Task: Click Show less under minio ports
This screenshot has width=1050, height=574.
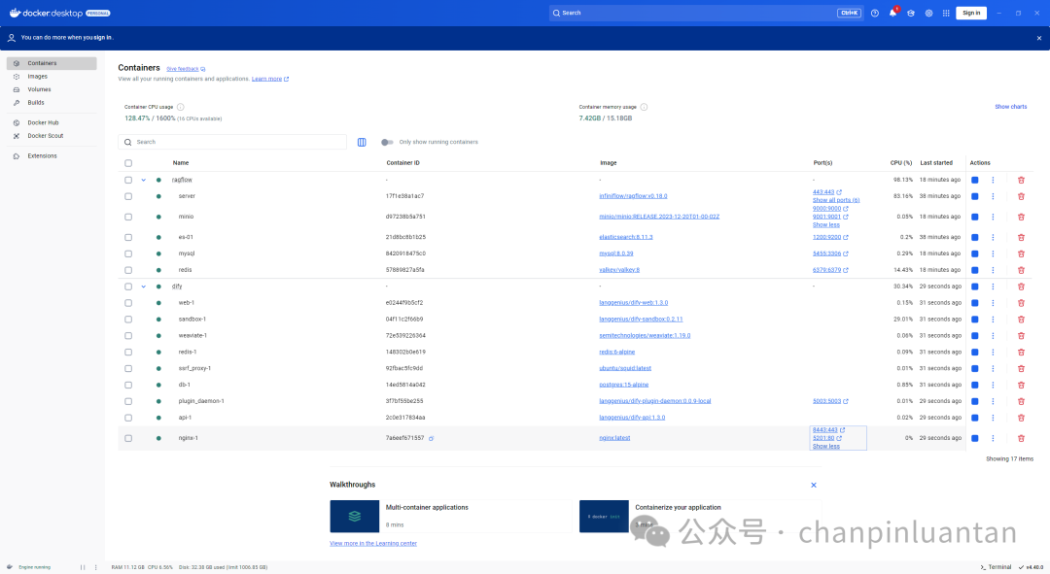Action: coord(825,224)
